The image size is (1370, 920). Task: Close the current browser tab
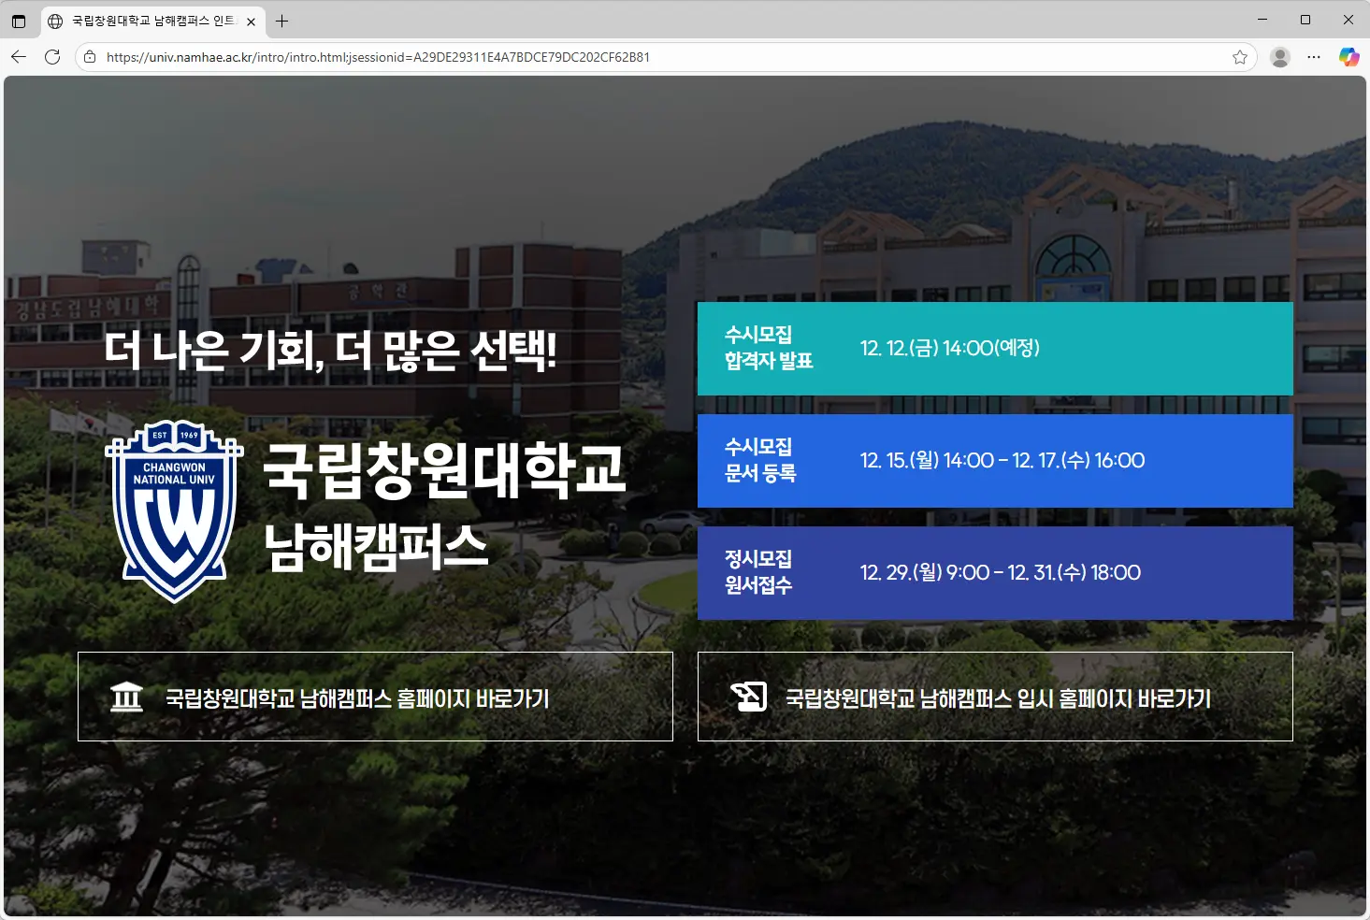(x=250, y=21)
